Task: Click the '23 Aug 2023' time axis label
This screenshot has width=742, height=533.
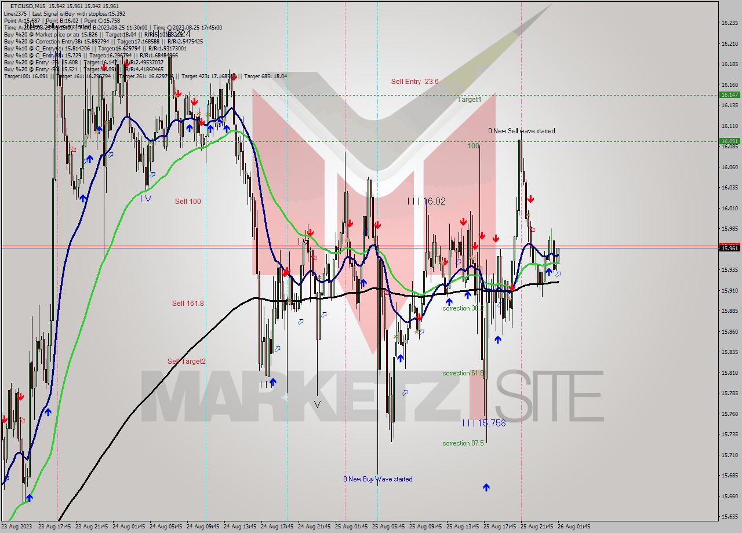Action: click(x=17, y=527)
